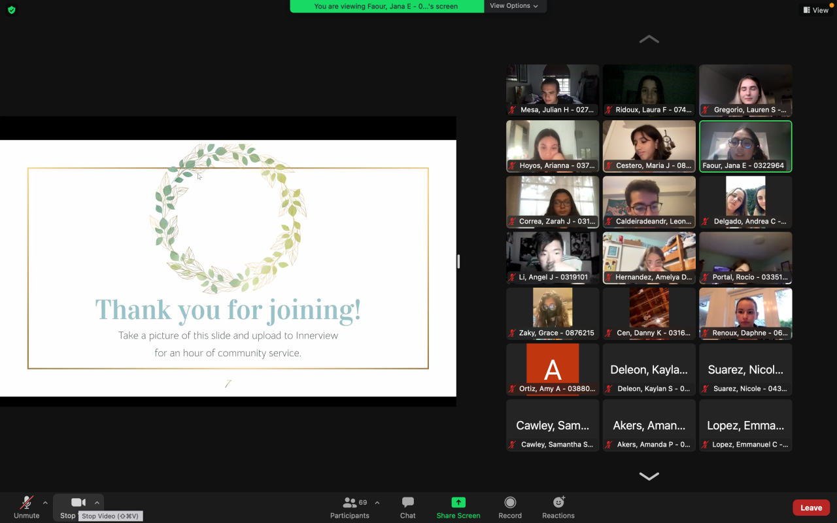This screenshot has width=837, height=523.
Task: Select Cen, Danny K video tile
Action: point(649,314)
